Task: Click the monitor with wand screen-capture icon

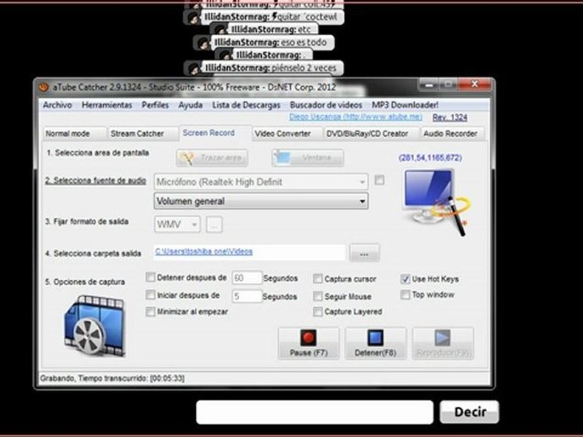Action: pos(437,203)
